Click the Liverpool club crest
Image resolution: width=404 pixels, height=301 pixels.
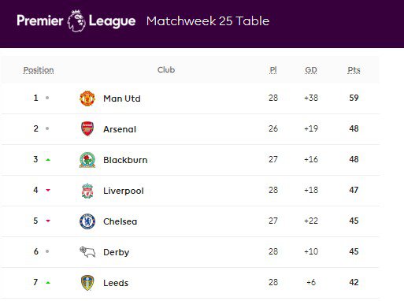(87, 191)
